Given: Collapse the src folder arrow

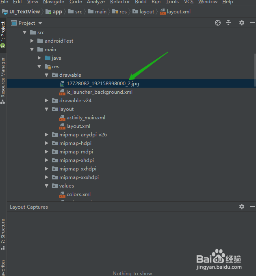Looking at the screenshot, I should 25,32.
